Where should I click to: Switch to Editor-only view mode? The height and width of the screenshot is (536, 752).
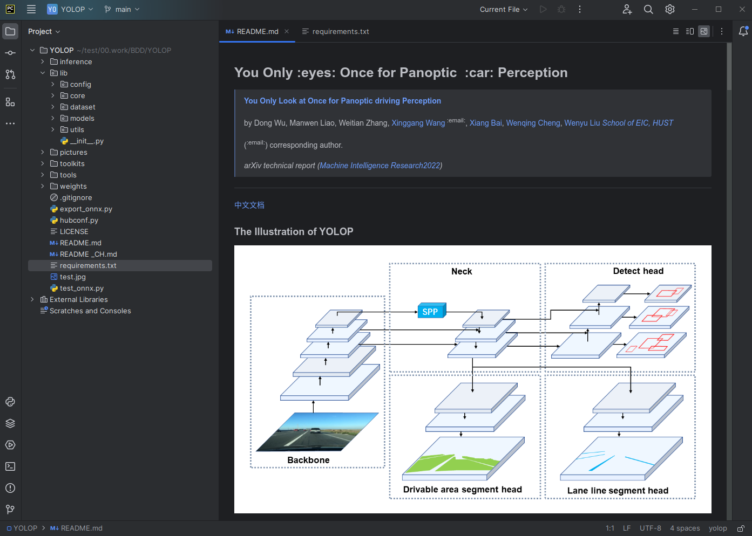click(676, 31)
